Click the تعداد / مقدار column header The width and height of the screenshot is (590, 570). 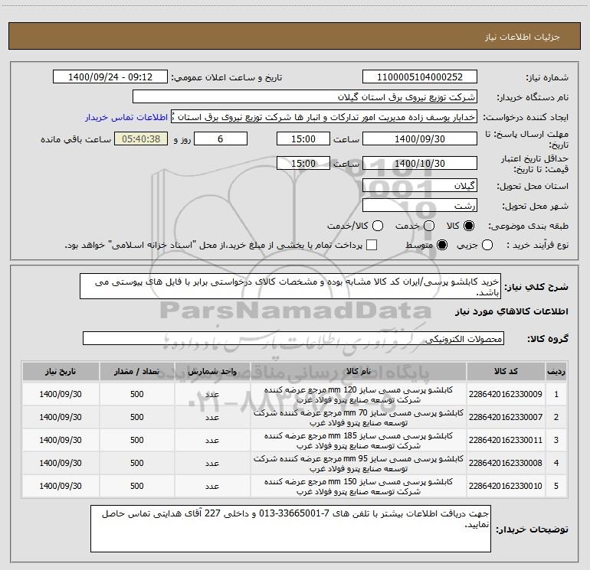(x=137, y=371)
